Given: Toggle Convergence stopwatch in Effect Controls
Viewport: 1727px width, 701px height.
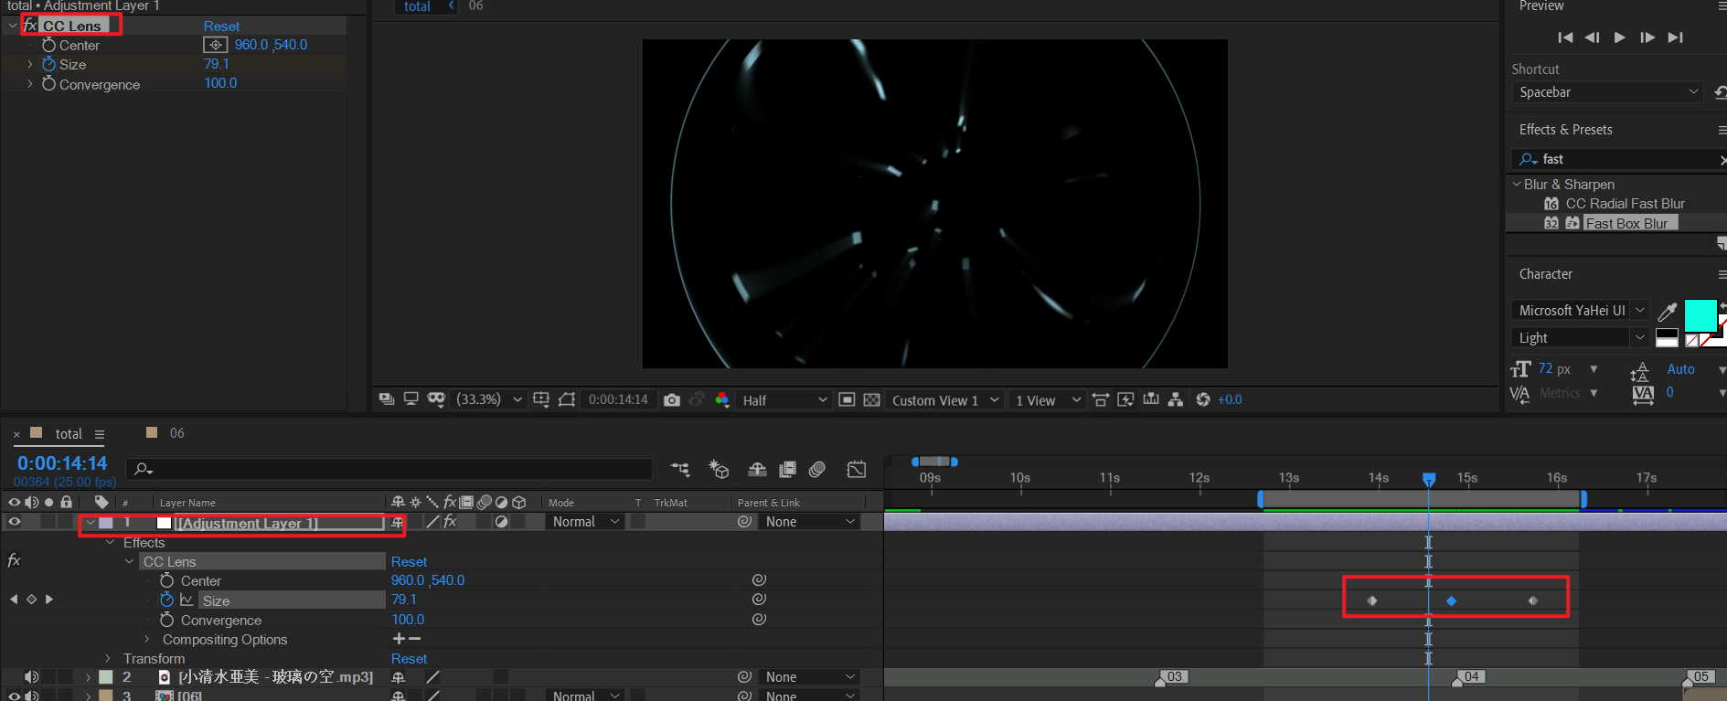Looking at the screenshot, I should 48,83.
